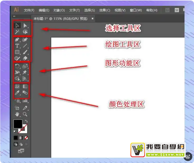The image size is (194, 163).
Task: Click the black Fill color swatch
Action: (x=18, y=124)
